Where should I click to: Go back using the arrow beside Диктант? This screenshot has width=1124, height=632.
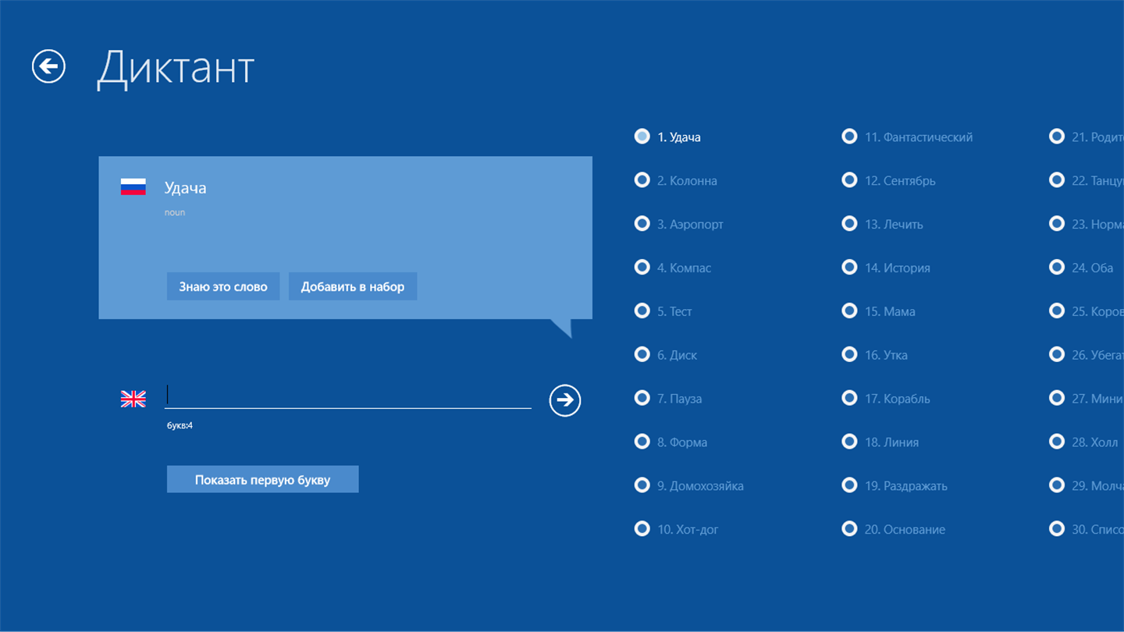(48, 66)
